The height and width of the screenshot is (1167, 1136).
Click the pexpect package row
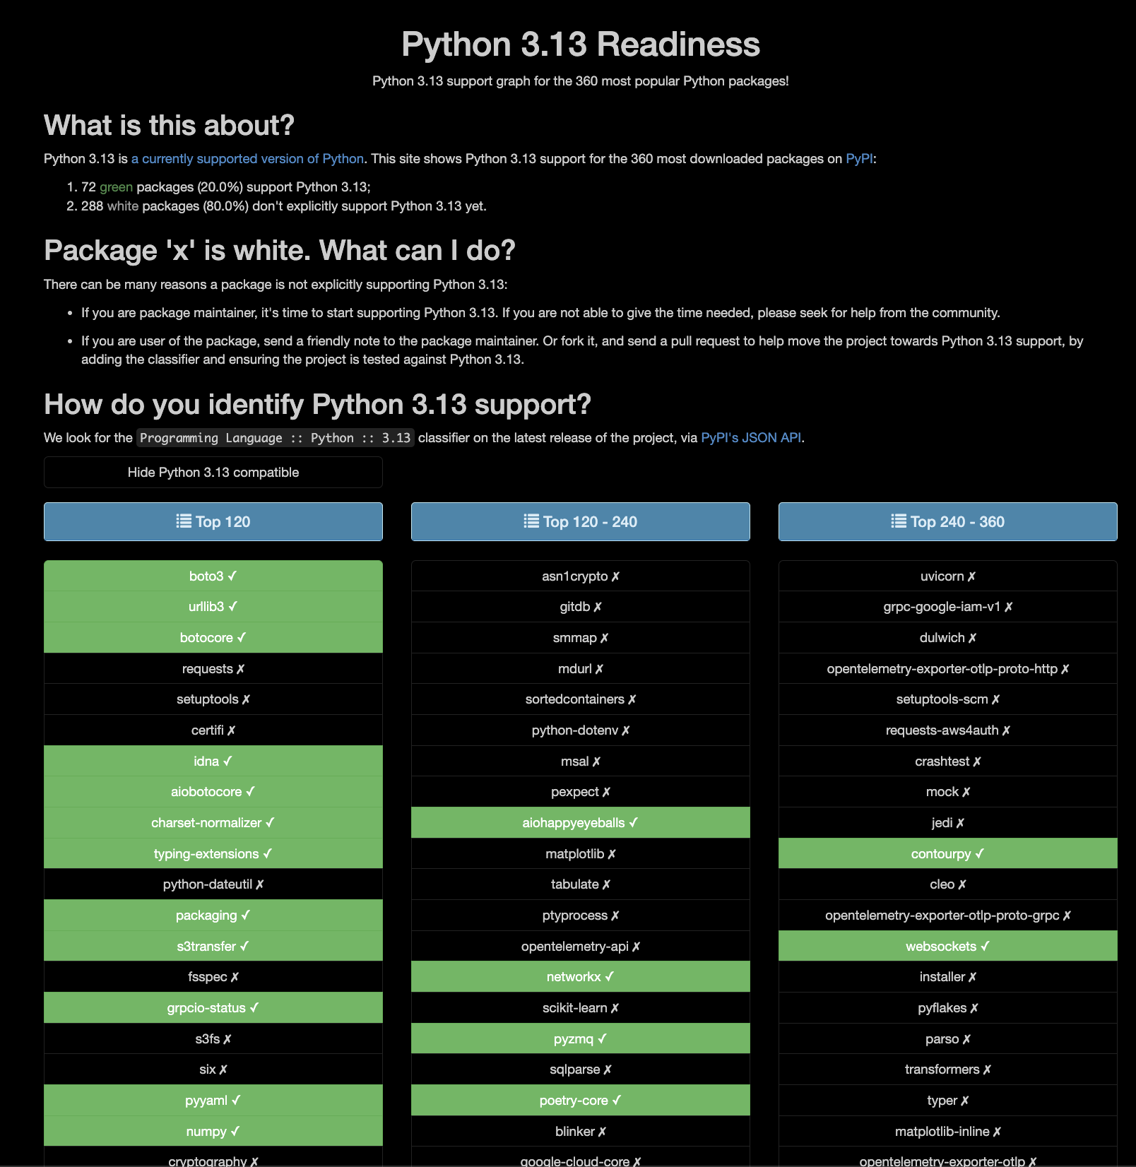tap(581, 792)
